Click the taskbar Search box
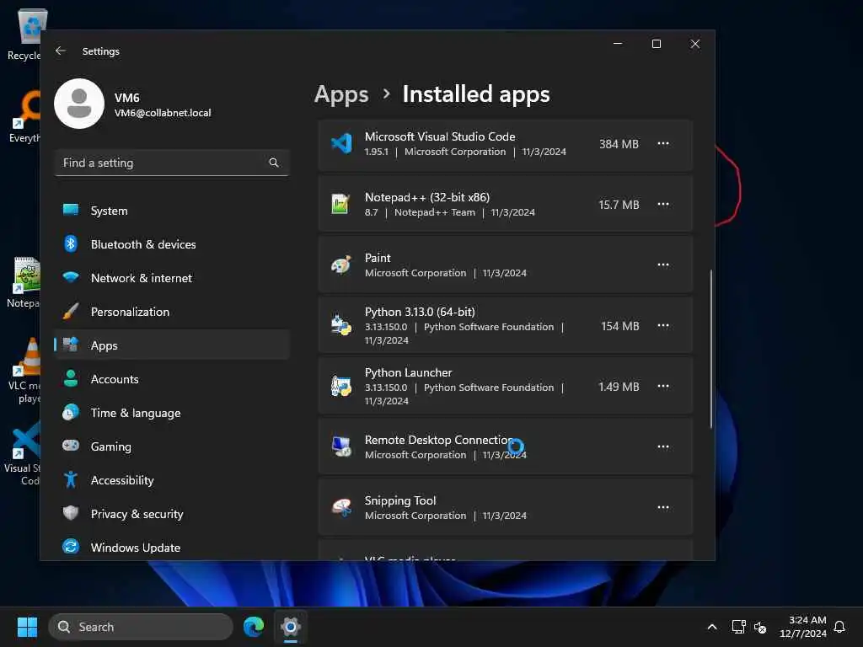The height and width of the screenshot is (647, 863). [x=141, y=627]
